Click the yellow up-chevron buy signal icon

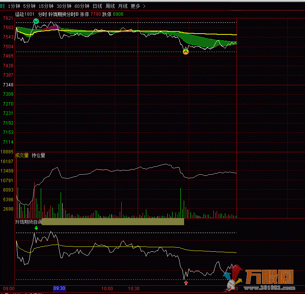[x=186, y=52]
